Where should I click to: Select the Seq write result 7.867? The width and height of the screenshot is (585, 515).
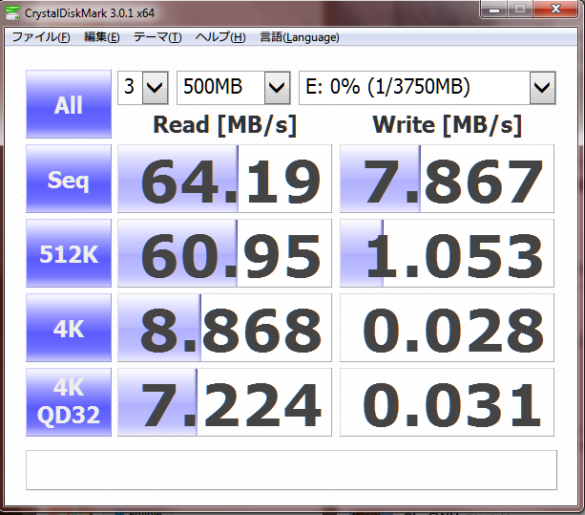click(x=447, y=179)
